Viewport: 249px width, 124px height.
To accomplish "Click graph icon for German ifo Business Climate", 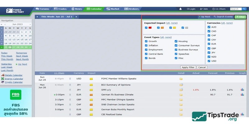I will (x=242, y=95).
